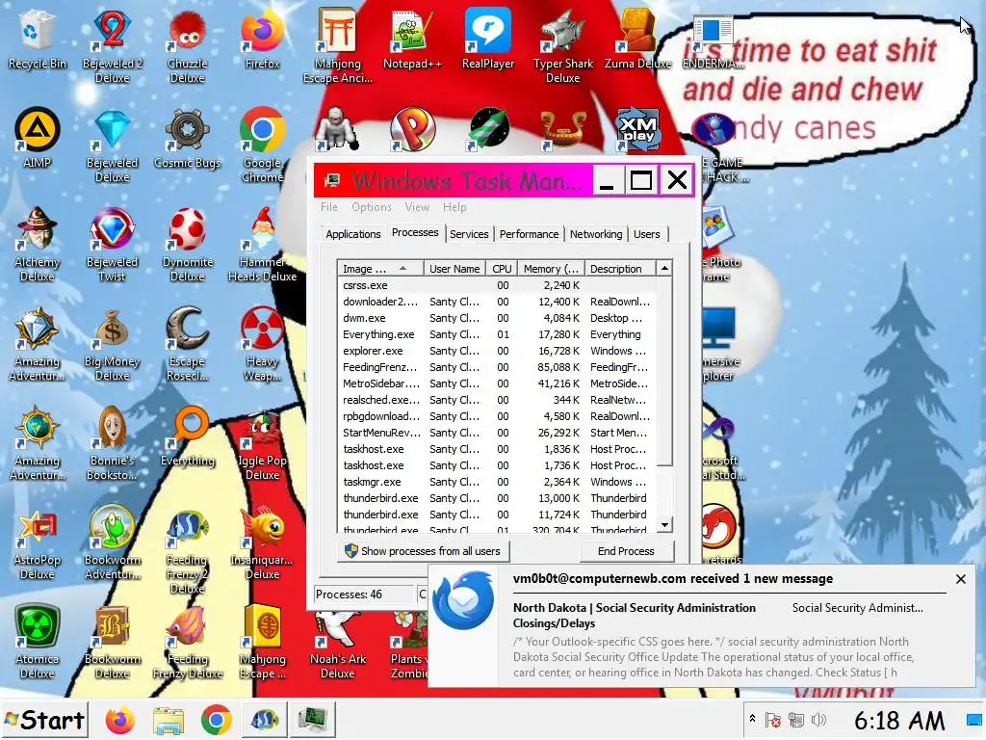Sort processes by Description column
Viewport: 986px width, 740px height.
pyautogui.click(x=620, y=269)
